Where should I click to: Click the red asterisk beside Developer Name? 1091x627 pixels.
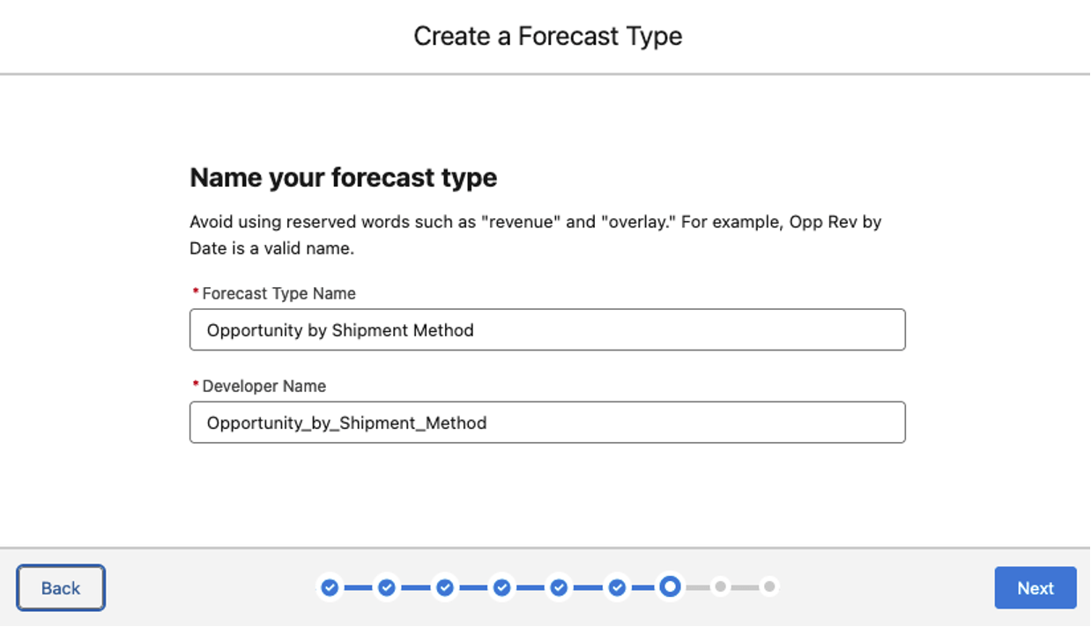(x=196, y=384)
